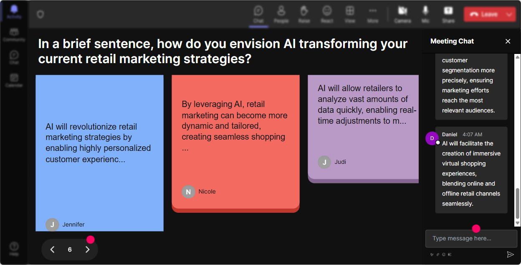Click the shield security icon in top bar

coord(40,15)
